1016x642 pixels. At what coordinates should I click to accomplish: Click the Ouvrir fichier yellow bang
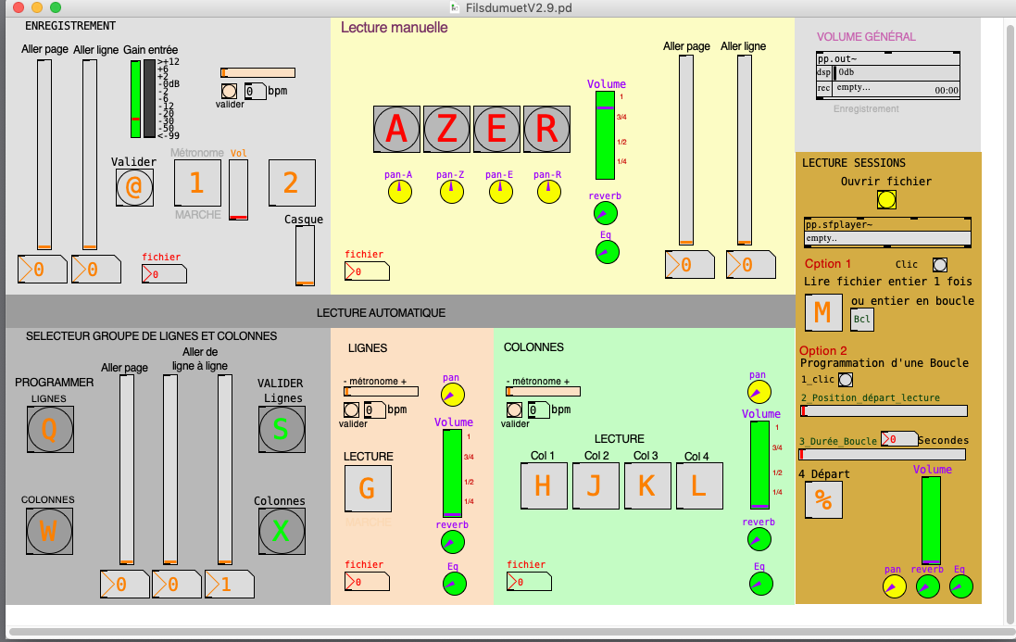pos(886,199)
